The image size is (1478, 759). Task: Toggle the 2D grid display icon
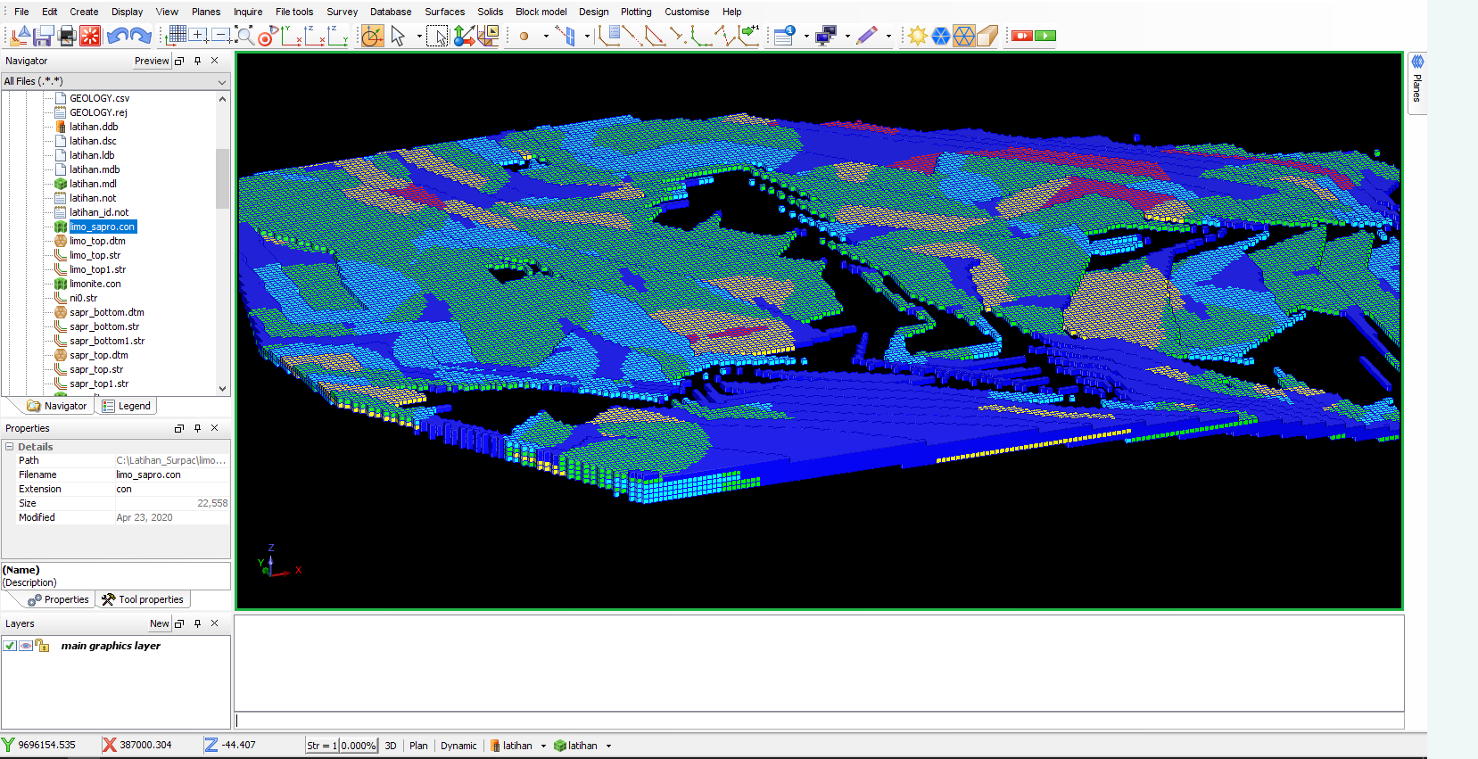[177, 36]
